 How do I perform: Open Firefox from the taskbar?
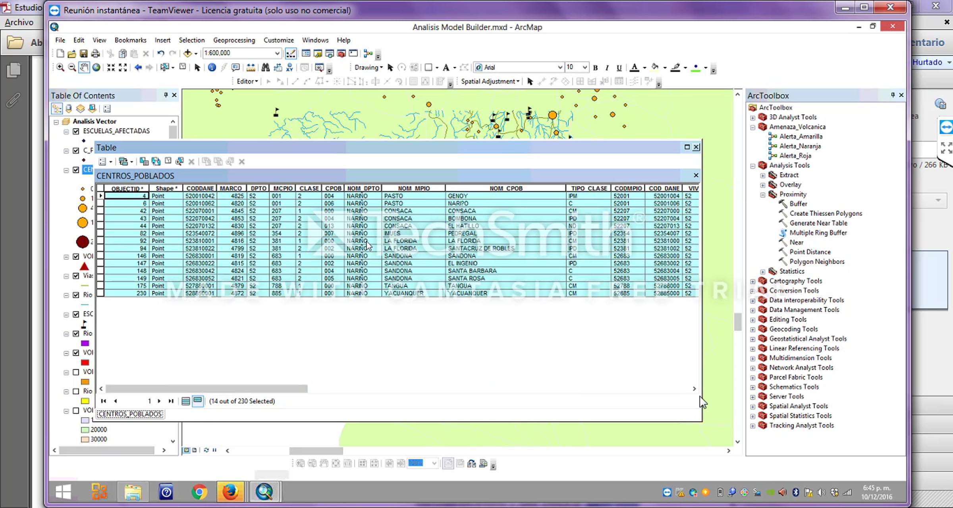pyautogui.click(x=230, y=492)
